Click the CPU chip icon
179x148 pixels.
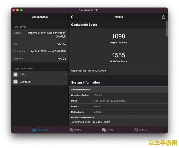pyautogui.click(x=16, y=74)
